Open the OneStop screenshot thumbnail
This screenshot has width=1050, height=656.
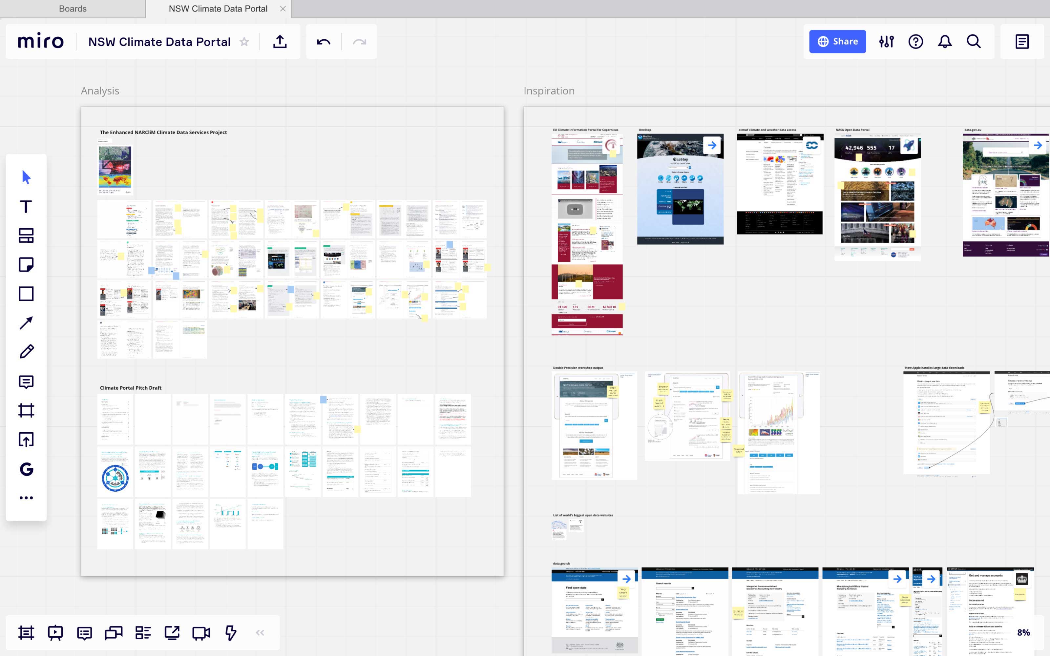point(680,189)
